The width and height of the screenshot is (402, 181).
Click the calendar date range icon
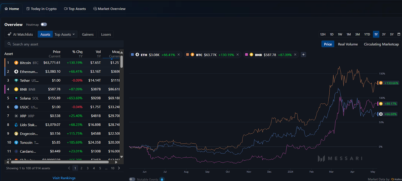(x=399, y=34)
